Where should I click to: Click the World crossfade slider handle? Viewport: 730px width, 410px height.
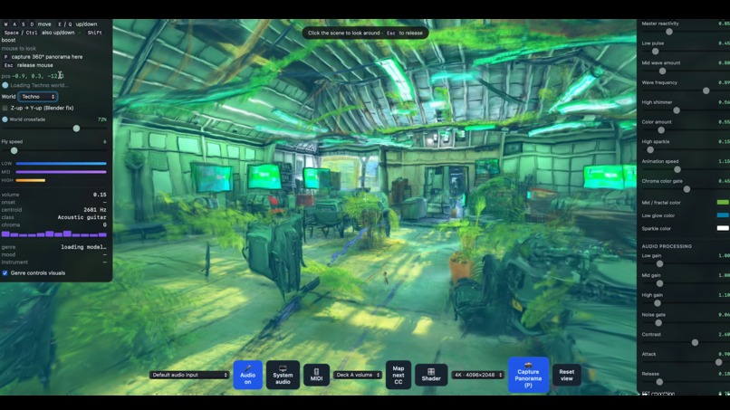point(76,129)
